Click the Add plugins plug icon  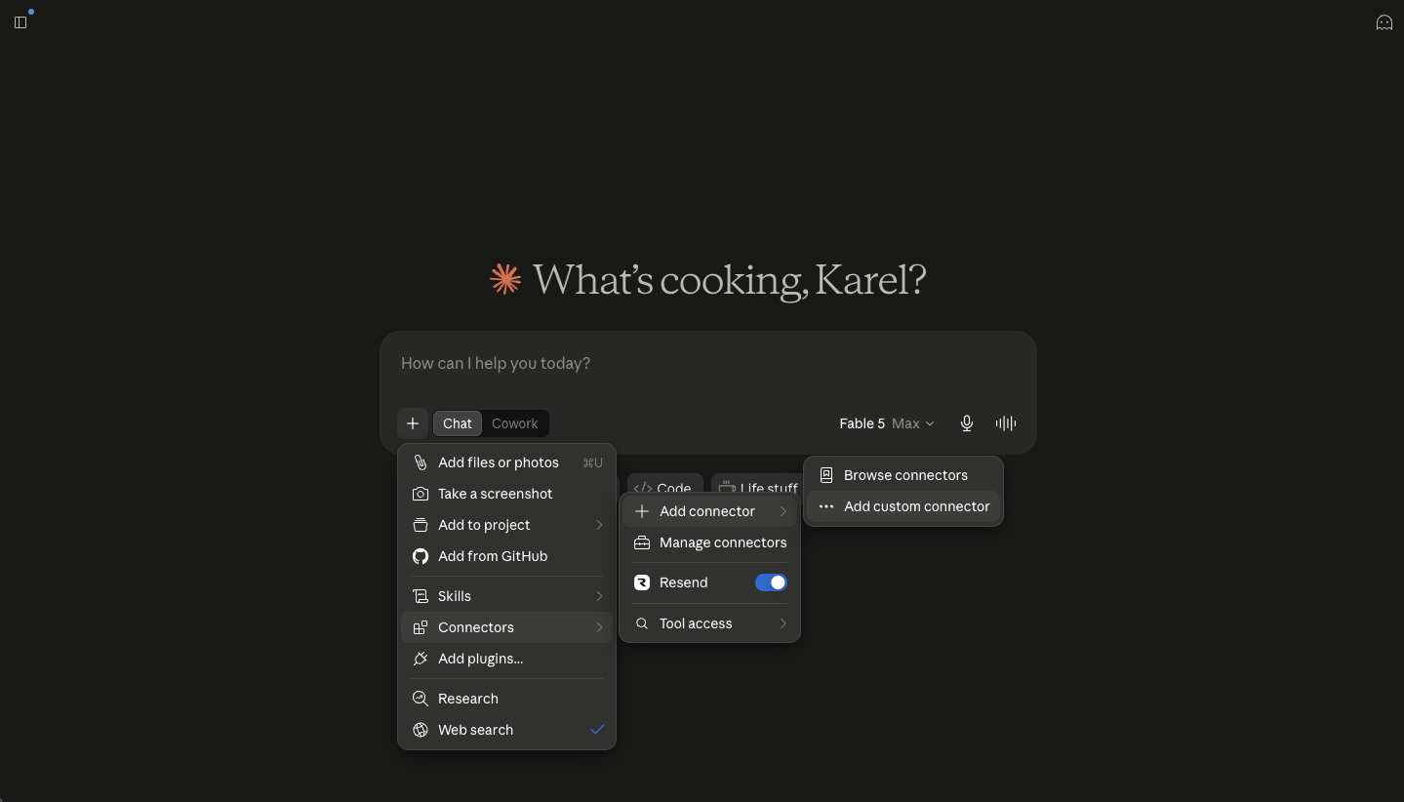pos(421,659)
